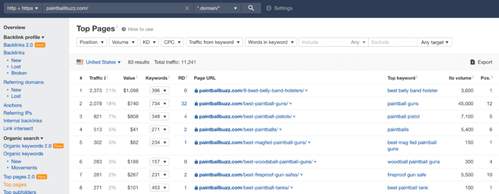Image resolution: width=499 pixels, height=194 pixels.
Task: Open the Traffic from keyword dropdown
Action: tap(214, 42)
